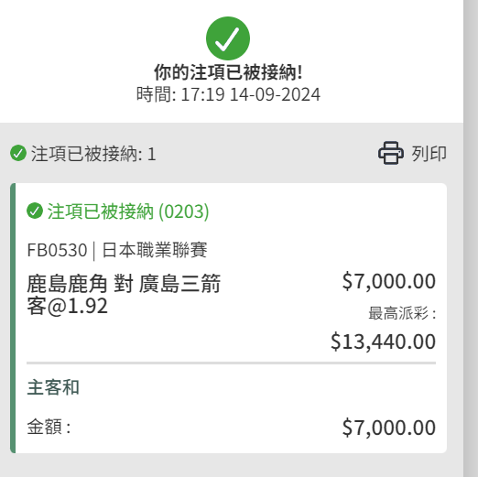The image size is (478, 477).
Task: Click the 你的注項已被接納! confirmation heading
Action: pos(228,72)
